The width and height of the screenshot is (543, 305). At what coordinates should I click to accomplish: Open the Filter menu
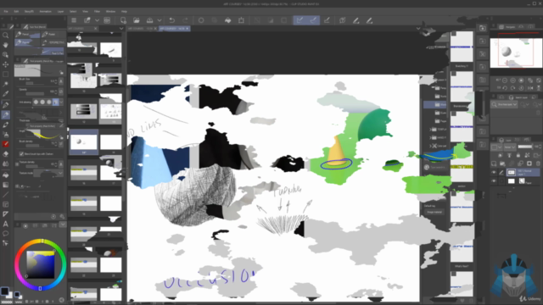pyautogui.click(x=98, y=11)
